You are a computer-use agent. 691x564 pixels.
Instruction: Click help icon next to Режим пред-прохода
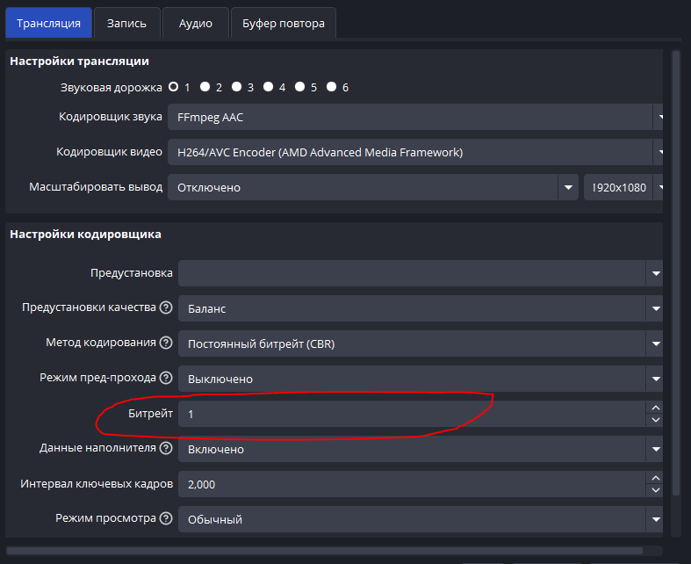click(166, 378)
